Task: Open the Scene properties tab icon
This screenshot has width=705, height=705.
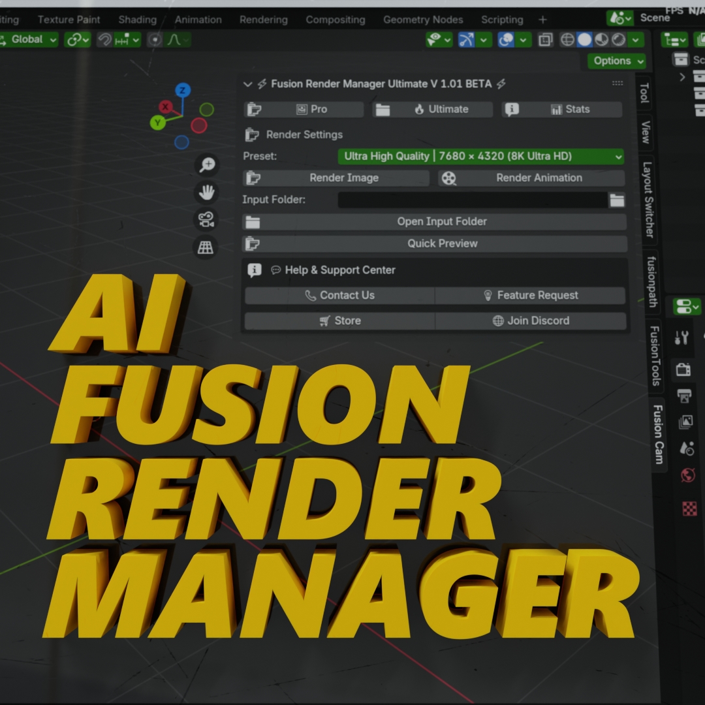Action: [x=687, y=448]
